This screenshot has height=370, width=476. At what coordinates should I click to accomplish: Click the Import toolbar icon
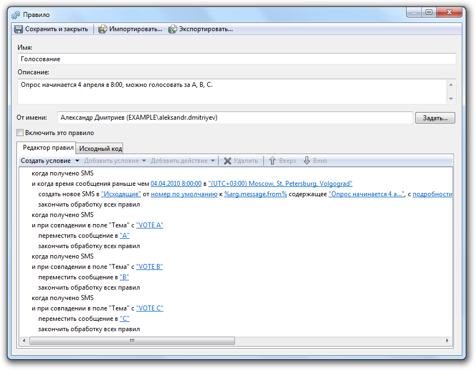102,29
